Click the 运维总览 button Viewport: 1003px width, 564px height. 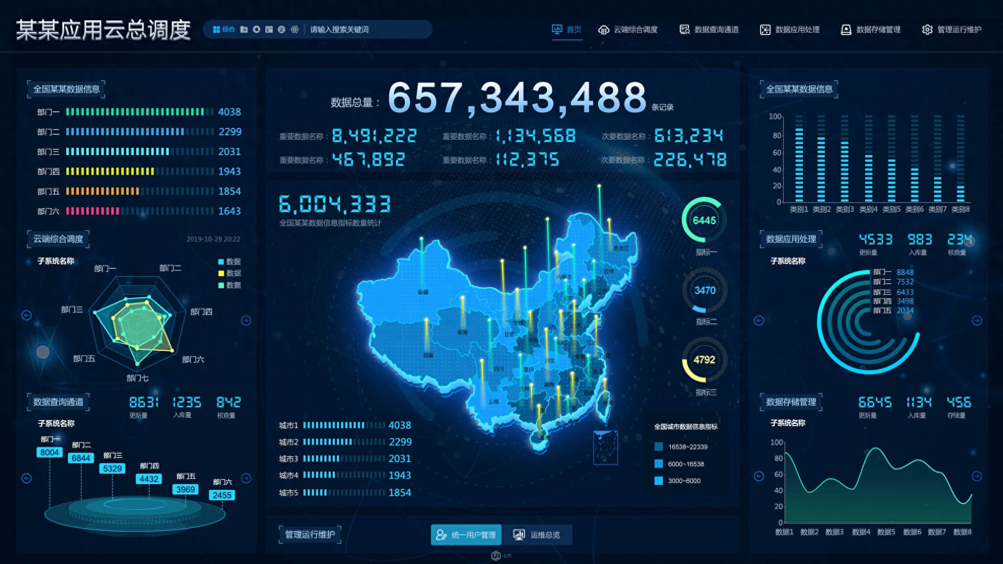(x=538, y=535)
